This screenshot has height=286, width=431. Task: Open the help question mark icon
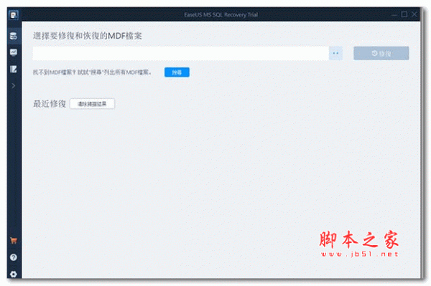click(14, 257)
